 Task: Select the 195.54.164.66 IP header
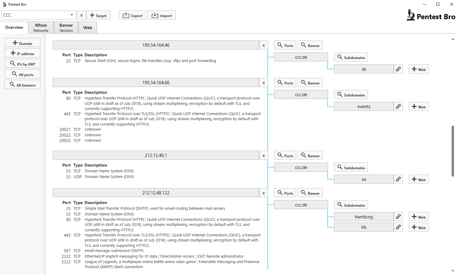156,82
